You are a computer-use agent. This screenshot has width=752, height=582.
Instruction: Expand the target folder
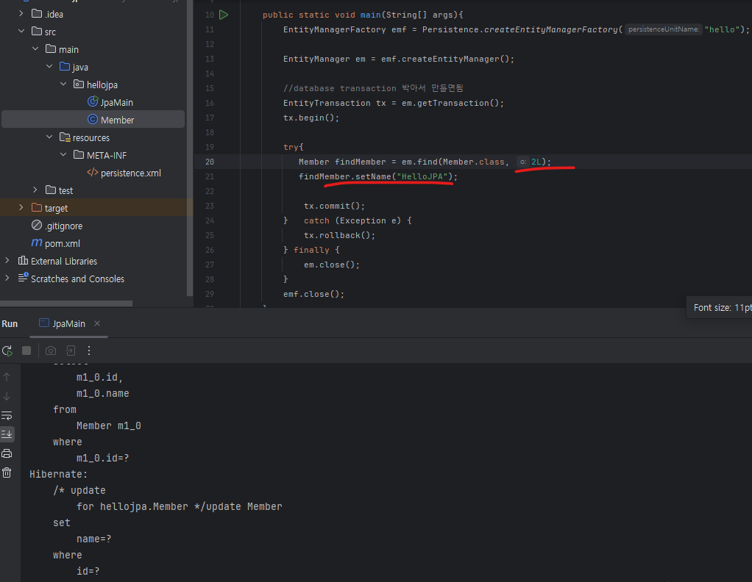21,208
